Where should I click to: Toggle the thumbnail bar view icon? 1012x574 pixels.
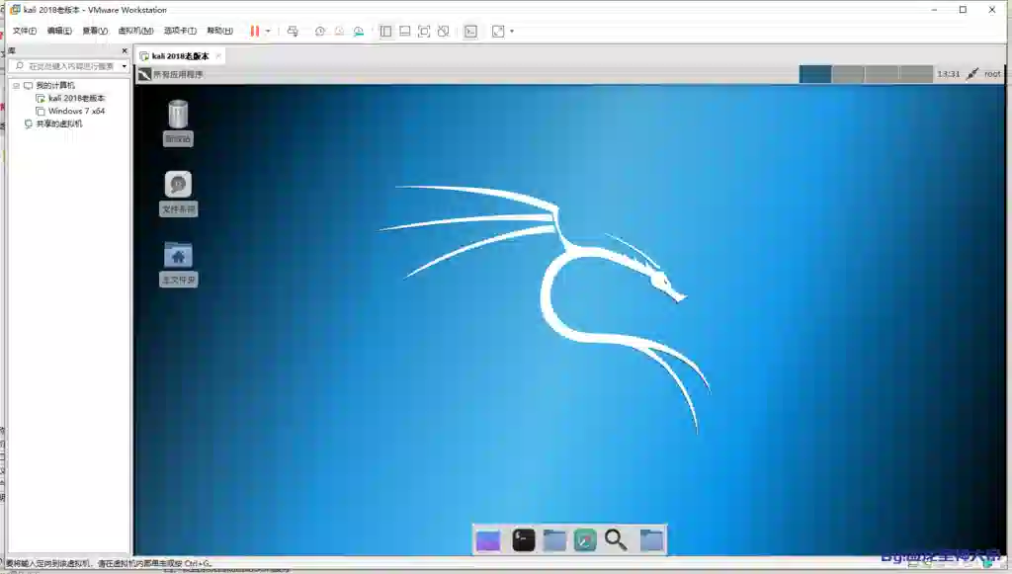click(x=404, y=31)
